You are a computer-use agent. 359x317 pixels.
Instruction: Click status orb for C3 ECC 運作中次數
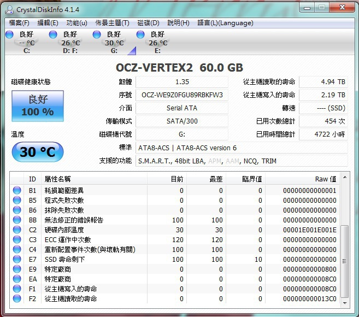click(17, 239)
